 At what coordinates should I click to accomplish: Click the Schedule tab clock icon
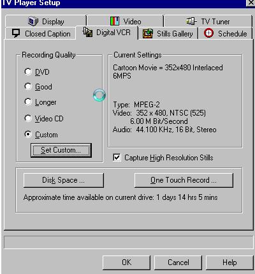tap(208, 33)
